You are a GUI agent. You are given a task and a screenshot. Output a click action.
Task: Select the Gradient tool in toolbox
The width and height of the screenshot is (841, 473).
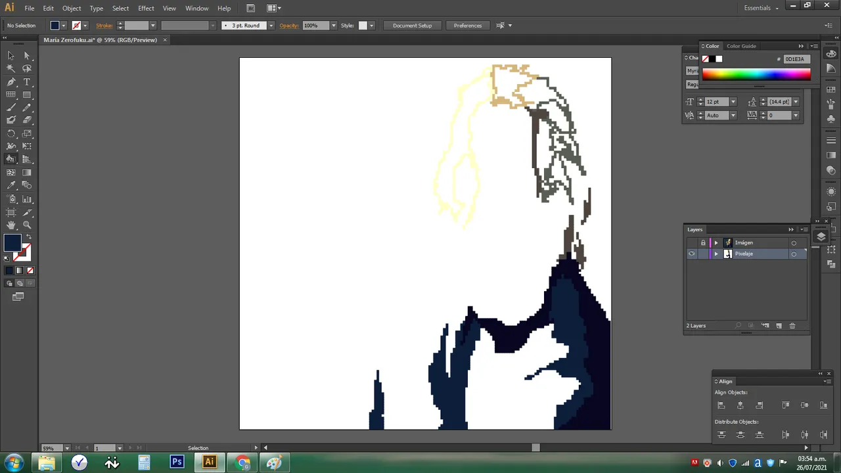[x=27, y=172]
